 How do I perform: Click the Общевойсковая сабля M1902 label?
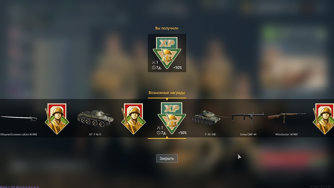click(x=19, y=134)
